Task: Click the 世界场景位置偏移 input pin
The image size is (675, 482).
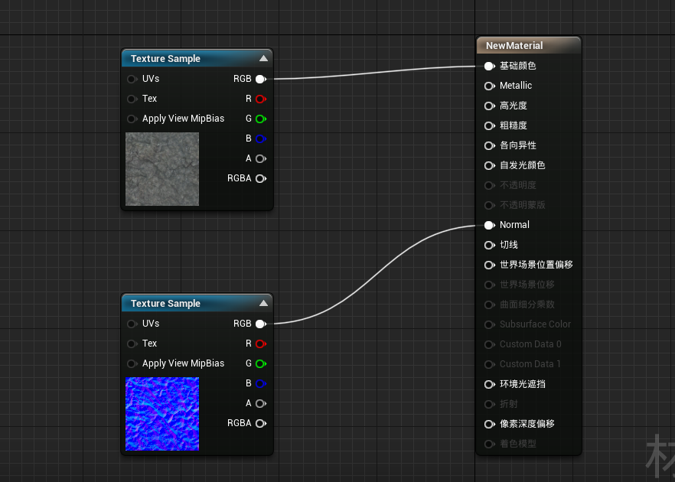Action: (x=490, y=265)
